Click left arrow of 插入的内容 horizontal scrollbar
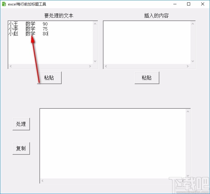 (106, 66)
